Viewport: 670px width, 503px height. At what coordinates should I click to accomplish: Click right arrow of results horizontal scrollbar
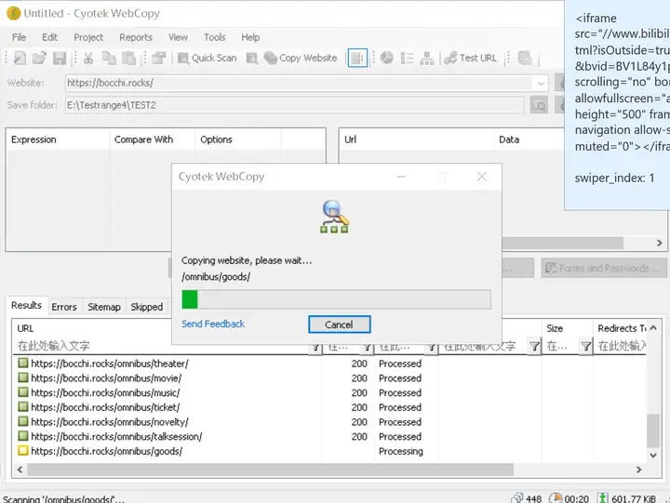(638, 470)
